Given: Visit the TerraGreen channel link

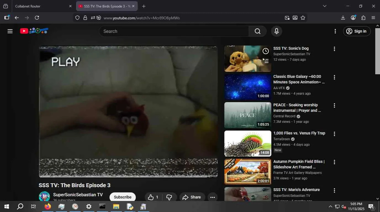Looking at the screenshot, I should click(x=281, y=139).
